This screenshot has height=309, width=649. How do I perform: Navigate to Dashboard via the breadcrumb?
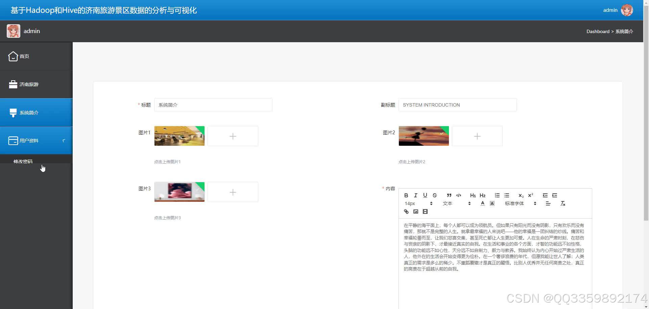[598, 31]
